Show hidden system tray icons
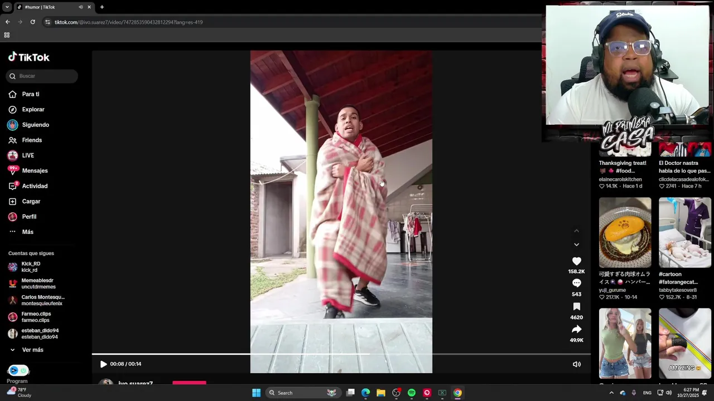The height and width of the screenshot is (401, 714). 611,393
